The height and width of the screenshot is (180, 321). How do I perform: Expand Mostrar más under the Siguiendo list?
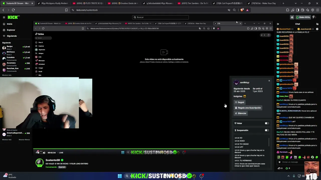pyautogui.click(x=7, y=75)
